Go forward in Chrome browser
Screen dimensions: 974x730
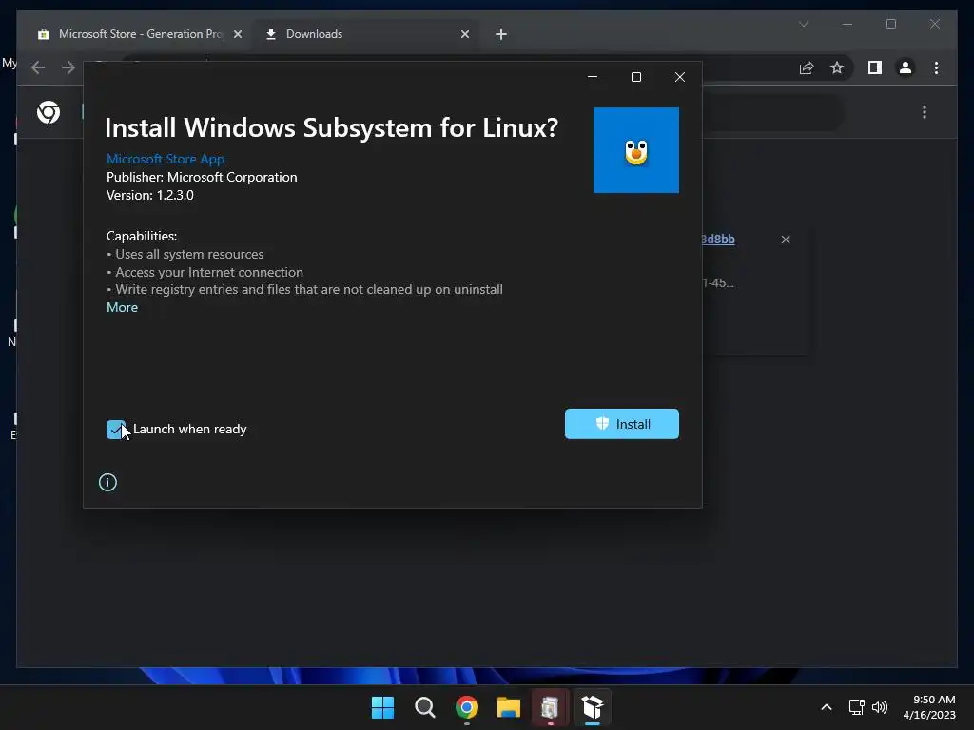(x=68, y=67)
